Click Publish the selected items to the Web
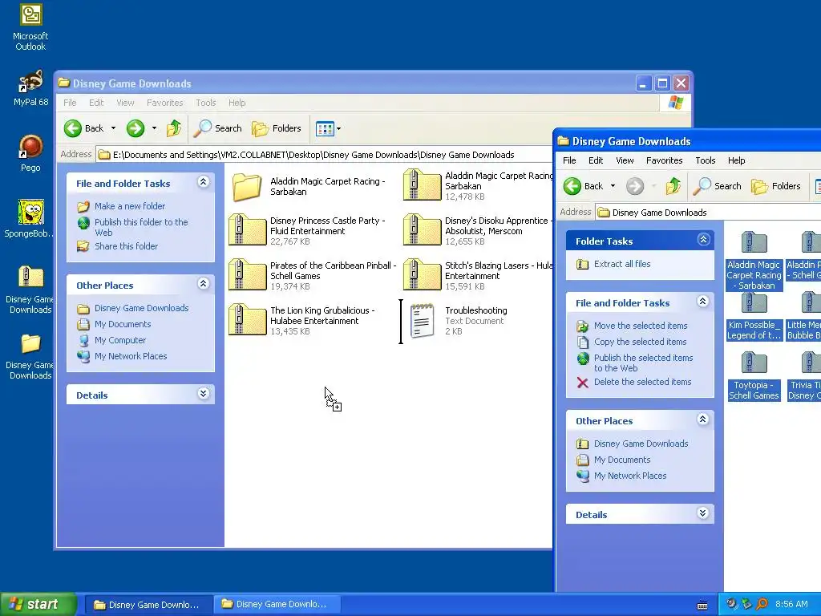Viewport: 821px width, 616px height. point(643,363)
